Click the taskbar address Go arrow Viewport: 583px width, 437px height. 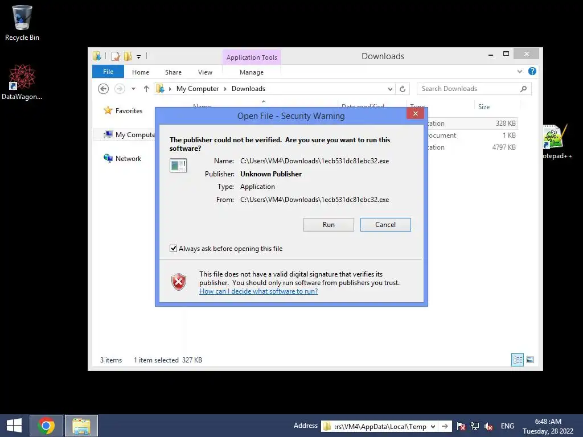tap(445, 426)
